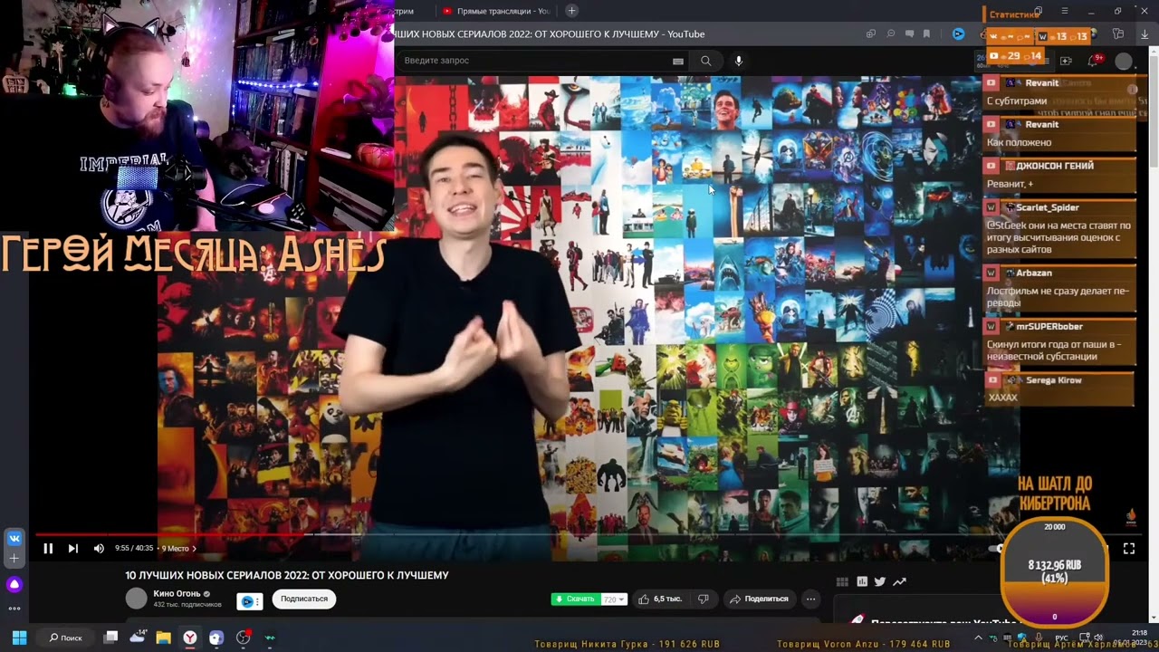Click the trending chart icon above sidebar
Screen dimensions: 1159x652
point(899,582)
